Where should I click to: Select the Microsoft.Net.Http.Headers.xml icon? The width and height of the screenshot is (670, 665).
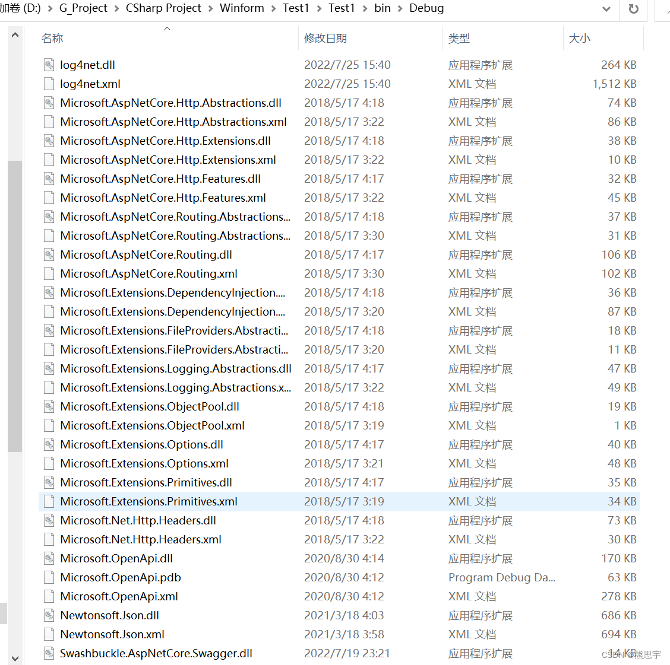point(49,539)
